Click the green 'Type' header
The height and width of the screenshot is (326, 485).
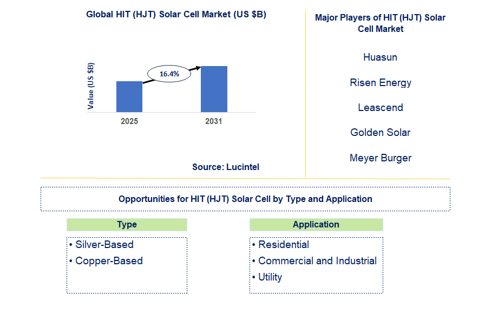click(x=127, y=225)
